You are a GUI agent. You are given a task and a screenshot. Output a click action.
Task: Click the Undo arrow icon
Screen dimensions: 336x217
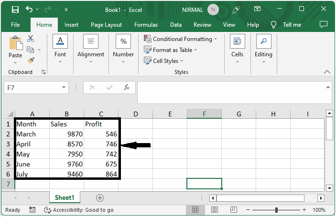coord(30,10)
